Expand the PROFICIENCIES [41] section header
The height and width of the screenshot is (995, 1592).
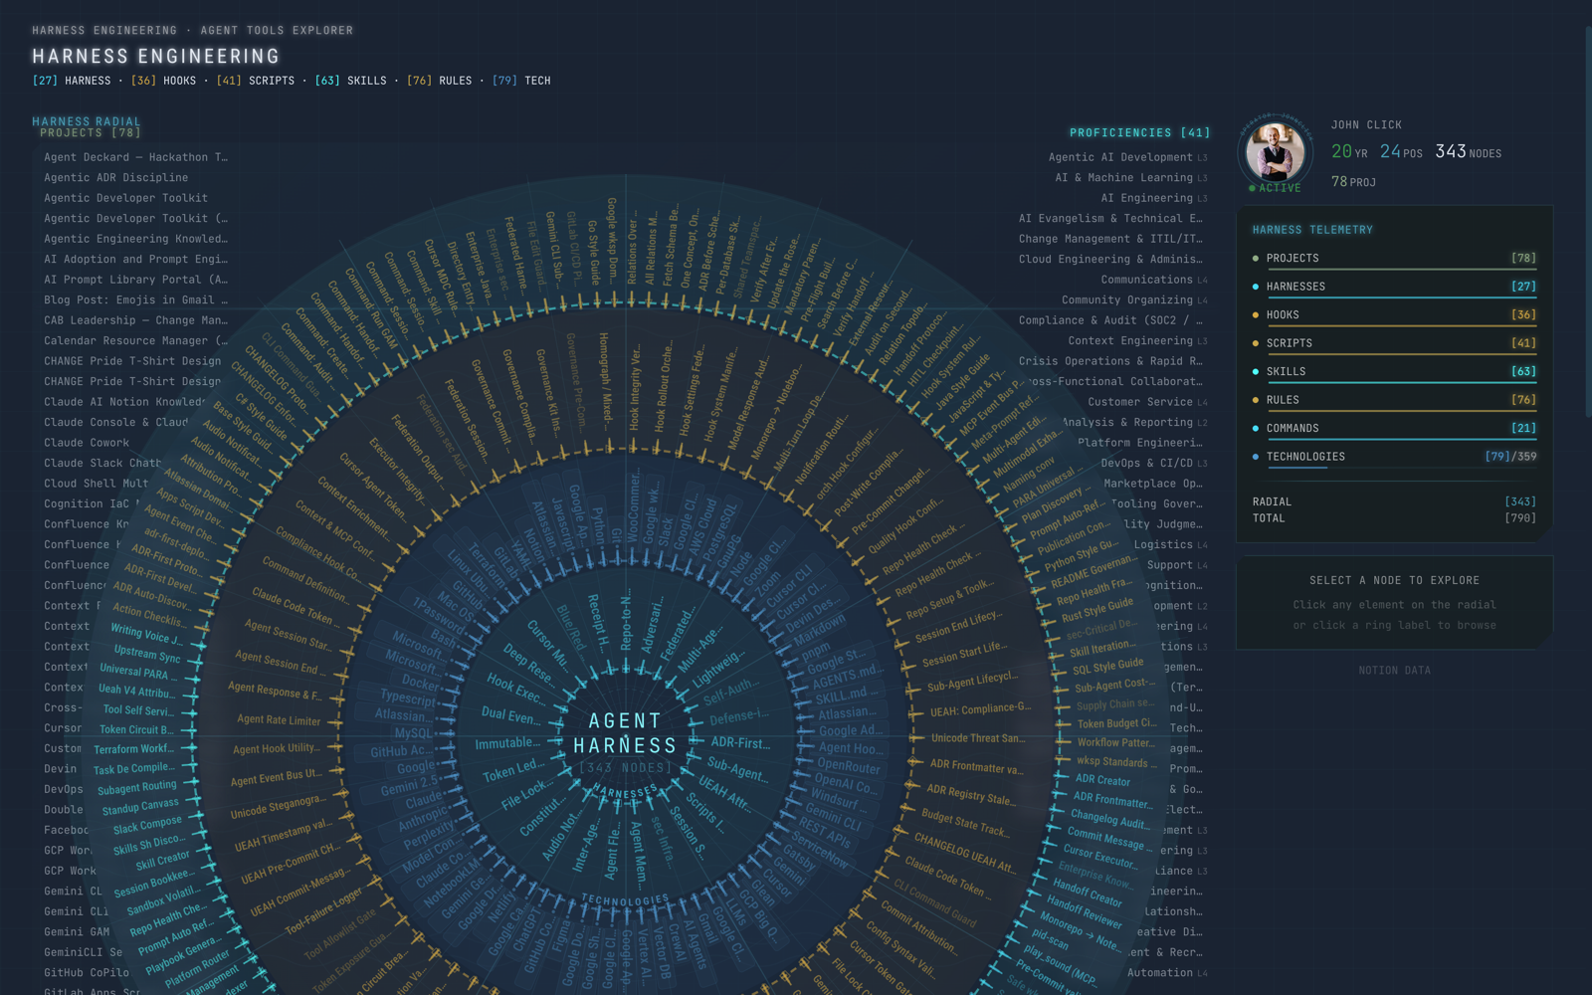(x=1139, y=132)
